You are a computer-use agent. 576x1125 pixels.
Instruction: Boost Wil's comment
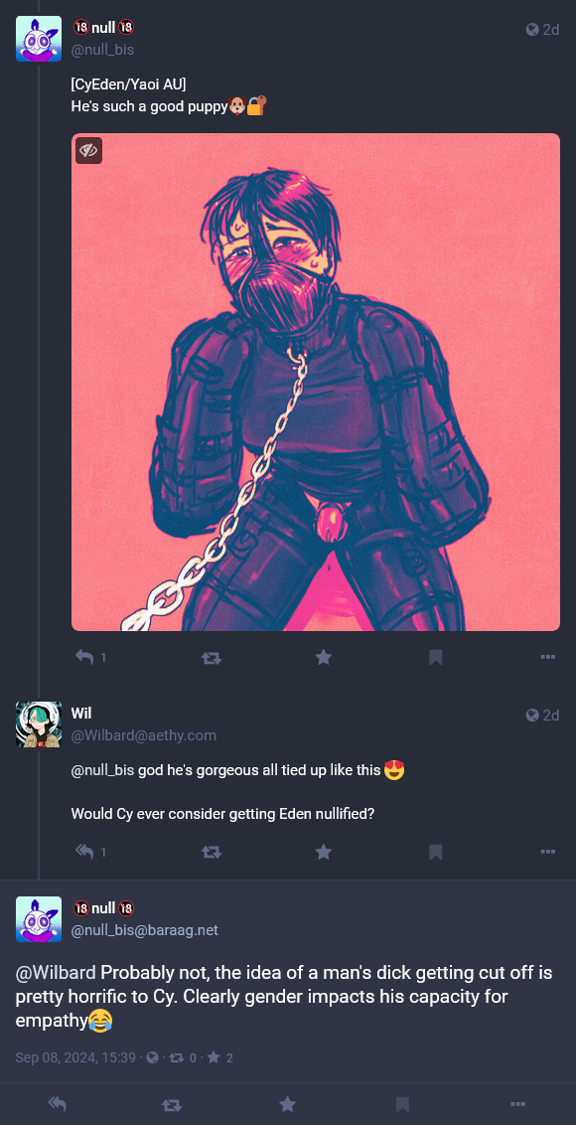click(x=211, y=852)
